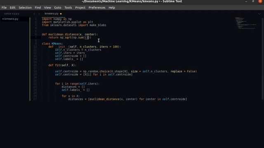Click 'distances = []' line
The width and height of the screenshot is (264, 148).
[73, 87]
